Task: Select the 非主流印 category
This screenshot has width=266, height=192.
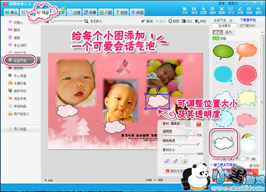Action: (17, 45)
